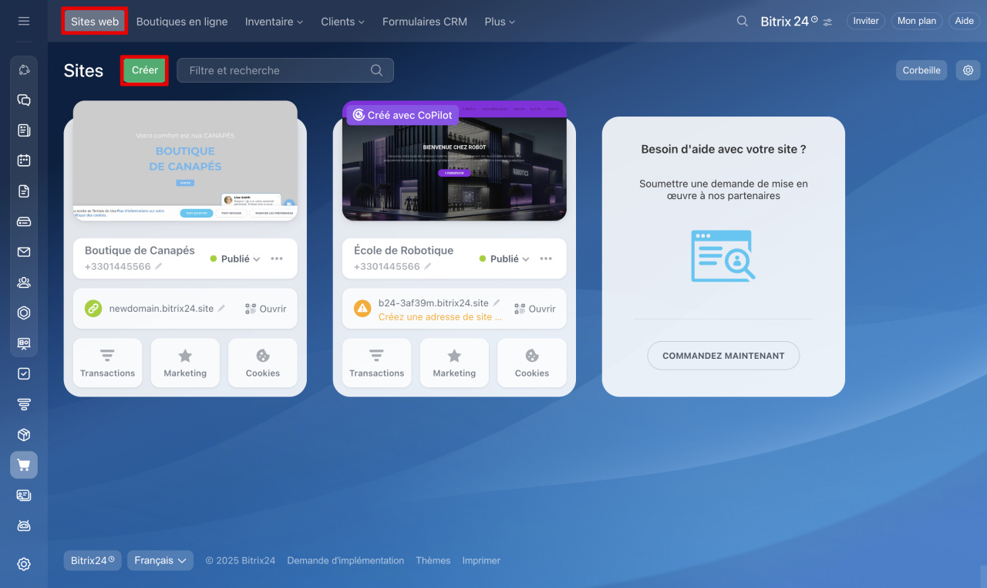Open the drive storage sidebar icon
This screenshot has width=987, height=588.
[x=24, y=221]
